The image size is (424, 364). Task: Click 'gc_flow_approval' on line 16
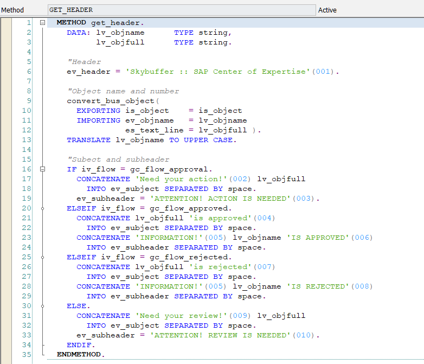pyautogui.click(x=169, y=169)
